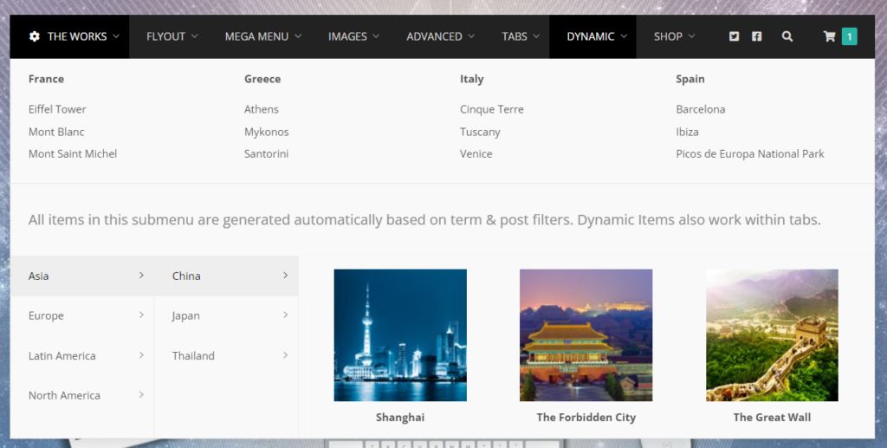Expand the arrow in the North America row

[x=141, y=395]
